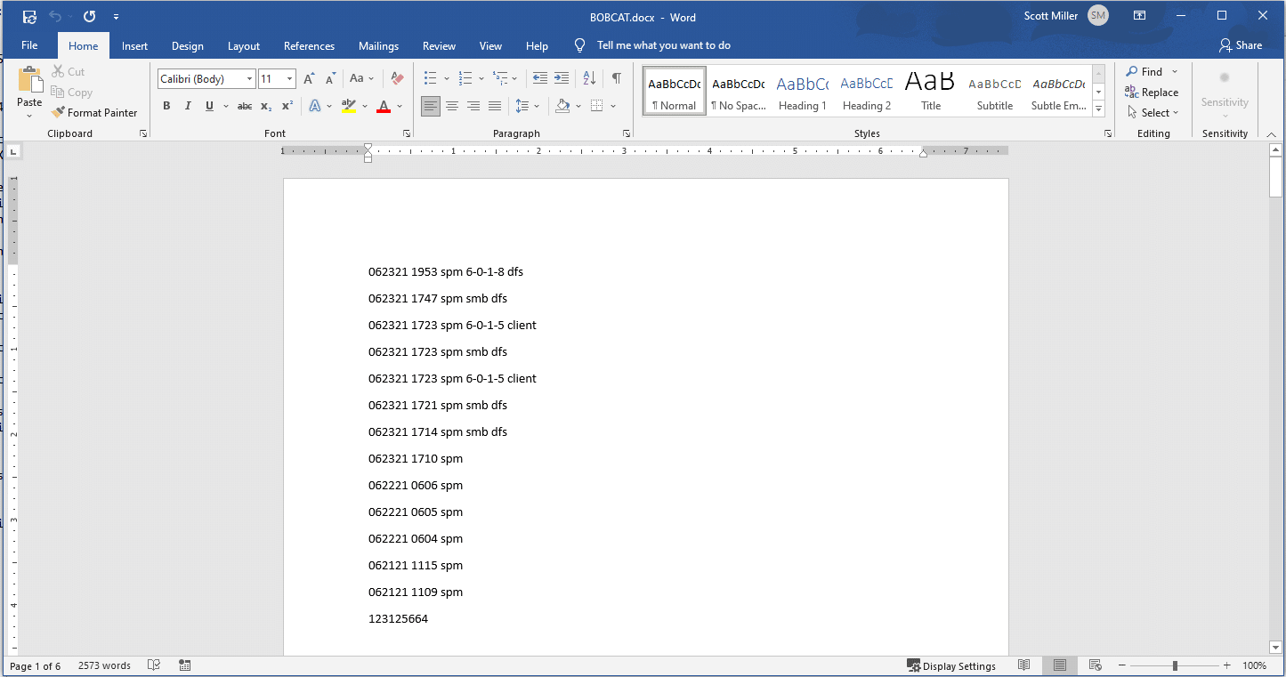The width and height of the screenshot is (1286, 677).
Task: Click the Tell me what you want search box
Action: 663,45
